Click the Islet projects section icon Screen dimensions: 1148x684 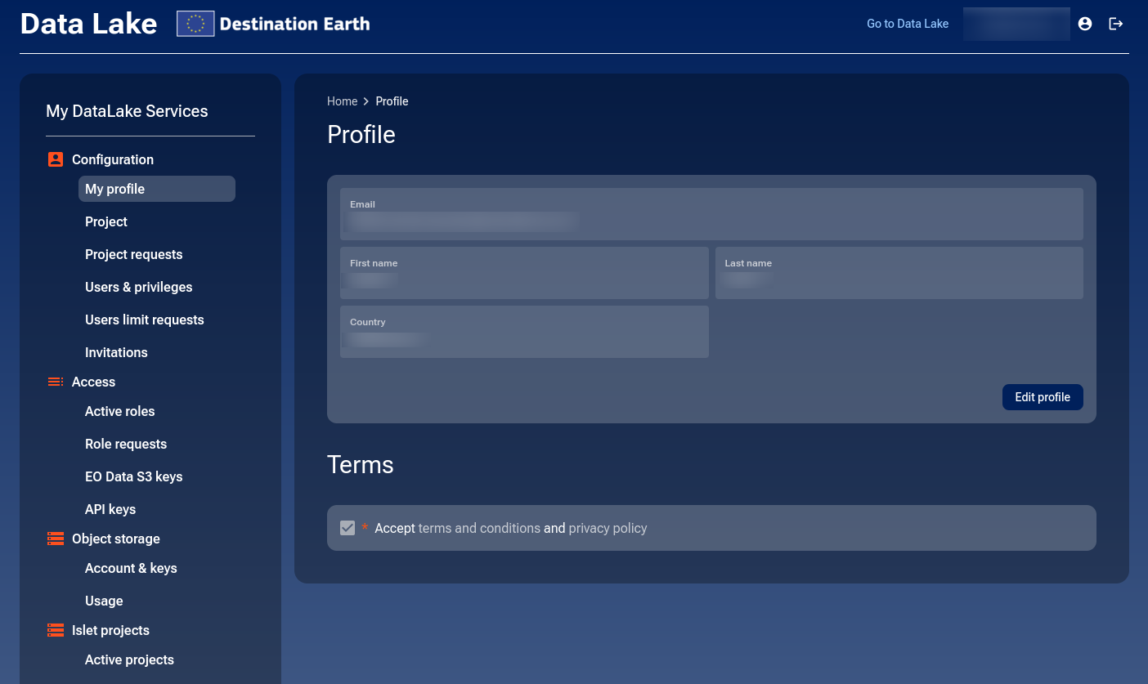[x=56, y=630]
